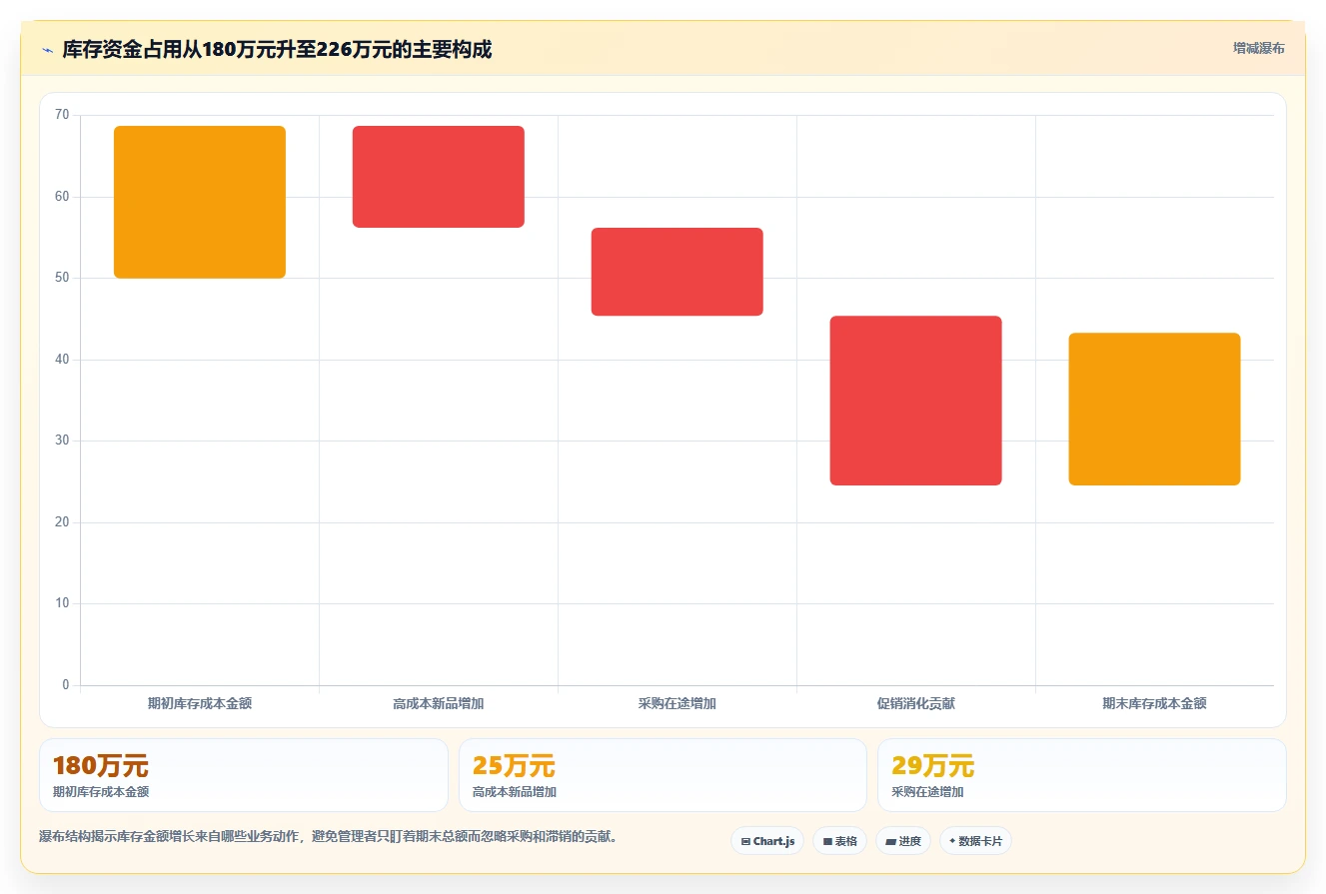Click the y-axis value 40
This screenshot has height=894, width=1326.
pos(62,360)
